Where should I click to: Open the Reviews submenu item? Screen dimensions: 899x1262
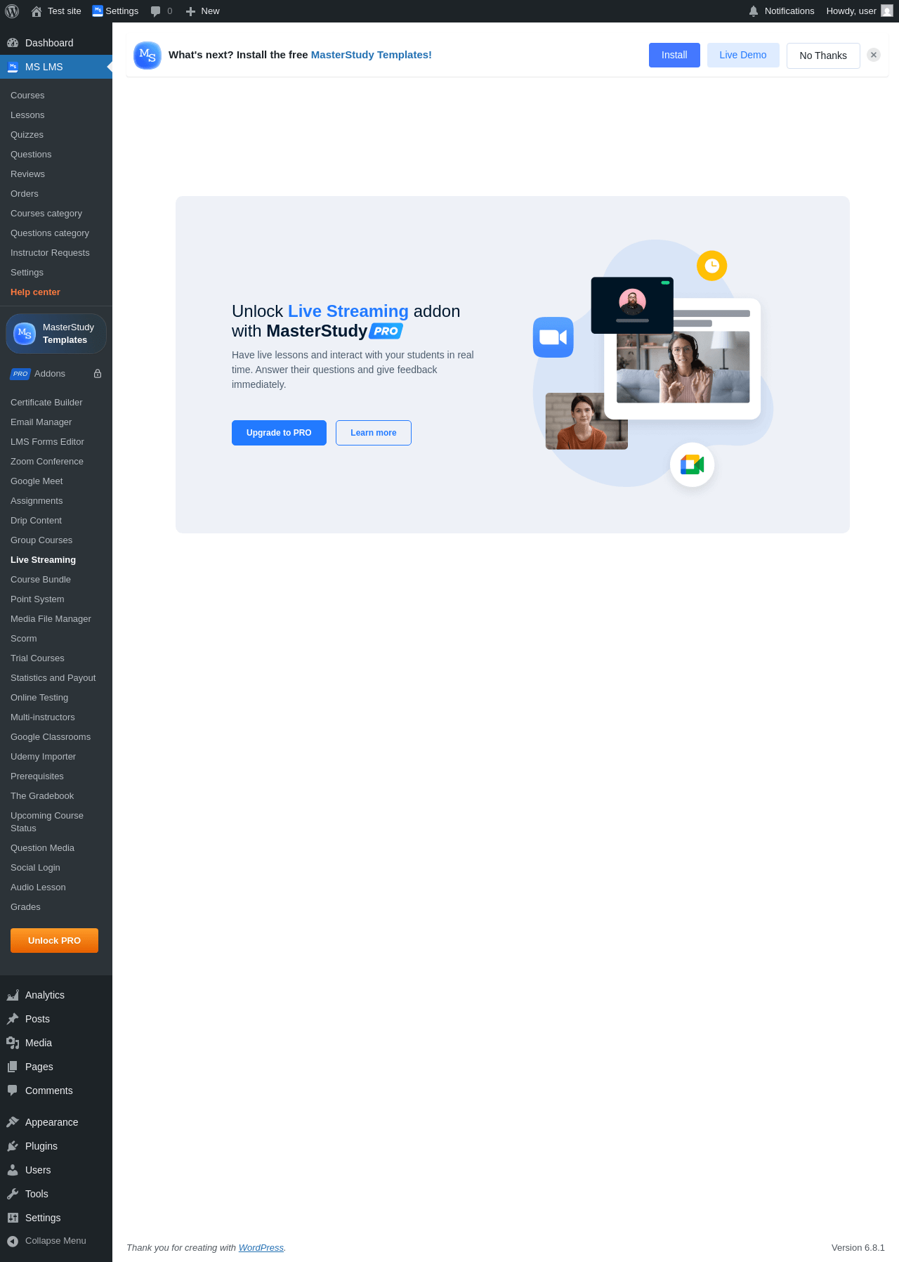tap(27, 174)
